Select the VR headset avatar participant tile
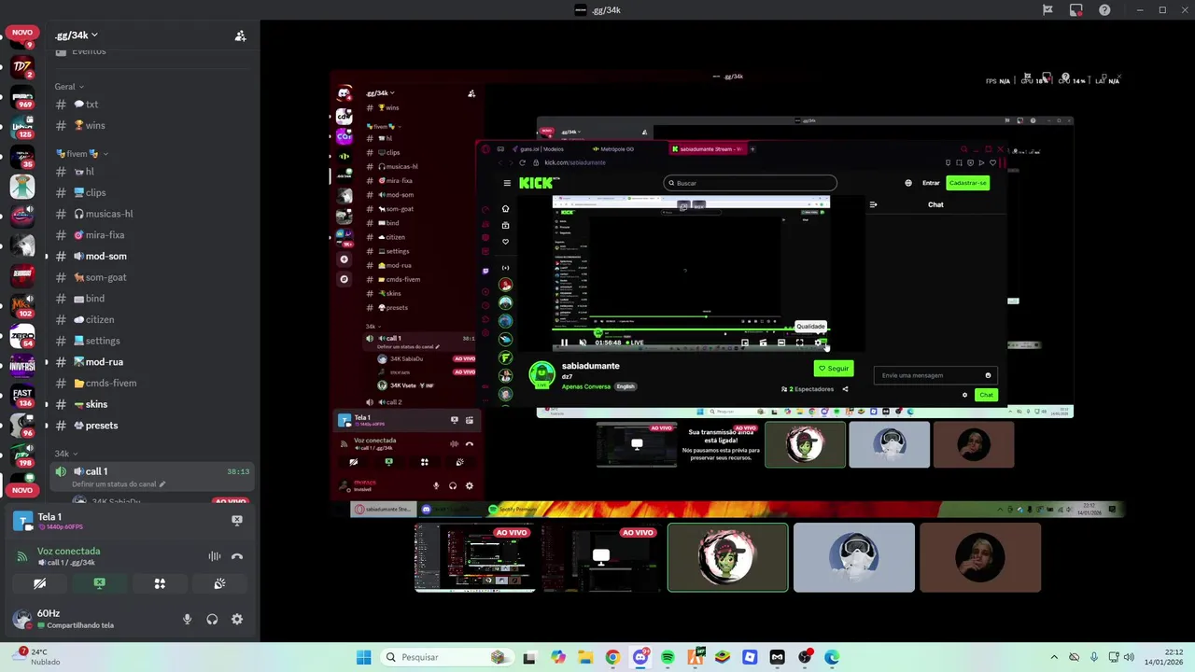 [853, 557]
